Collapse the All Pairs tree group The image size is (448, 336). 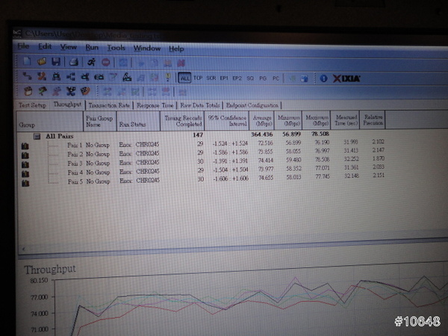35,136
